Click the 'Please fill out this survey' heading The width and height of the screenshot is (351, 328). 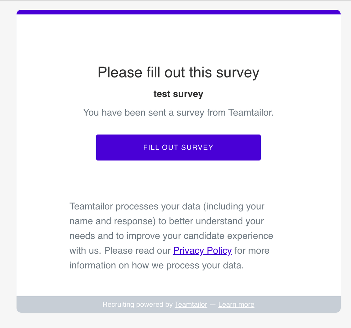click(x=178, y=72)
